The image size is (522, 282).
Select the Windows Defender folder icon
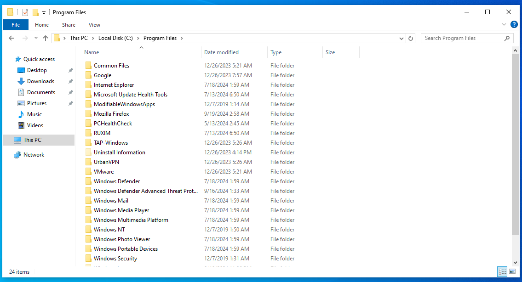pyautogui.click(x=88, y=181)
